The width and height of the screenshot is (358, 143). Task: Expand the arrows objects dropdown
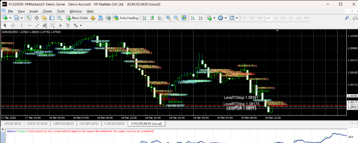coord(81,25)
